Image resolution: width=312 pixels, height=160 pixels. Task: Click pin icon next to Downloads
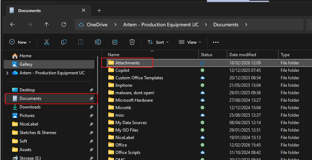pyautogui.click(x=91, y=107)
